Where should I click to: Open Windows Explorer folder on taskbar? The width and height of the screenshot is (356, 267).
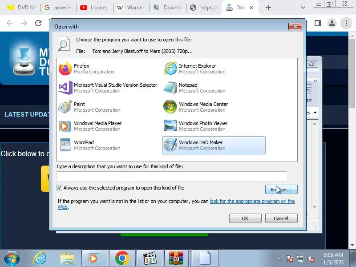tap(67, 259)
